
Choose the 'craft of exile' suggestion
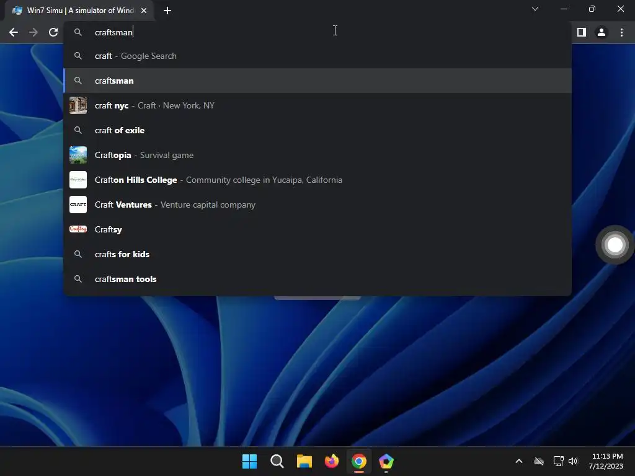click(x=317, y=130)
